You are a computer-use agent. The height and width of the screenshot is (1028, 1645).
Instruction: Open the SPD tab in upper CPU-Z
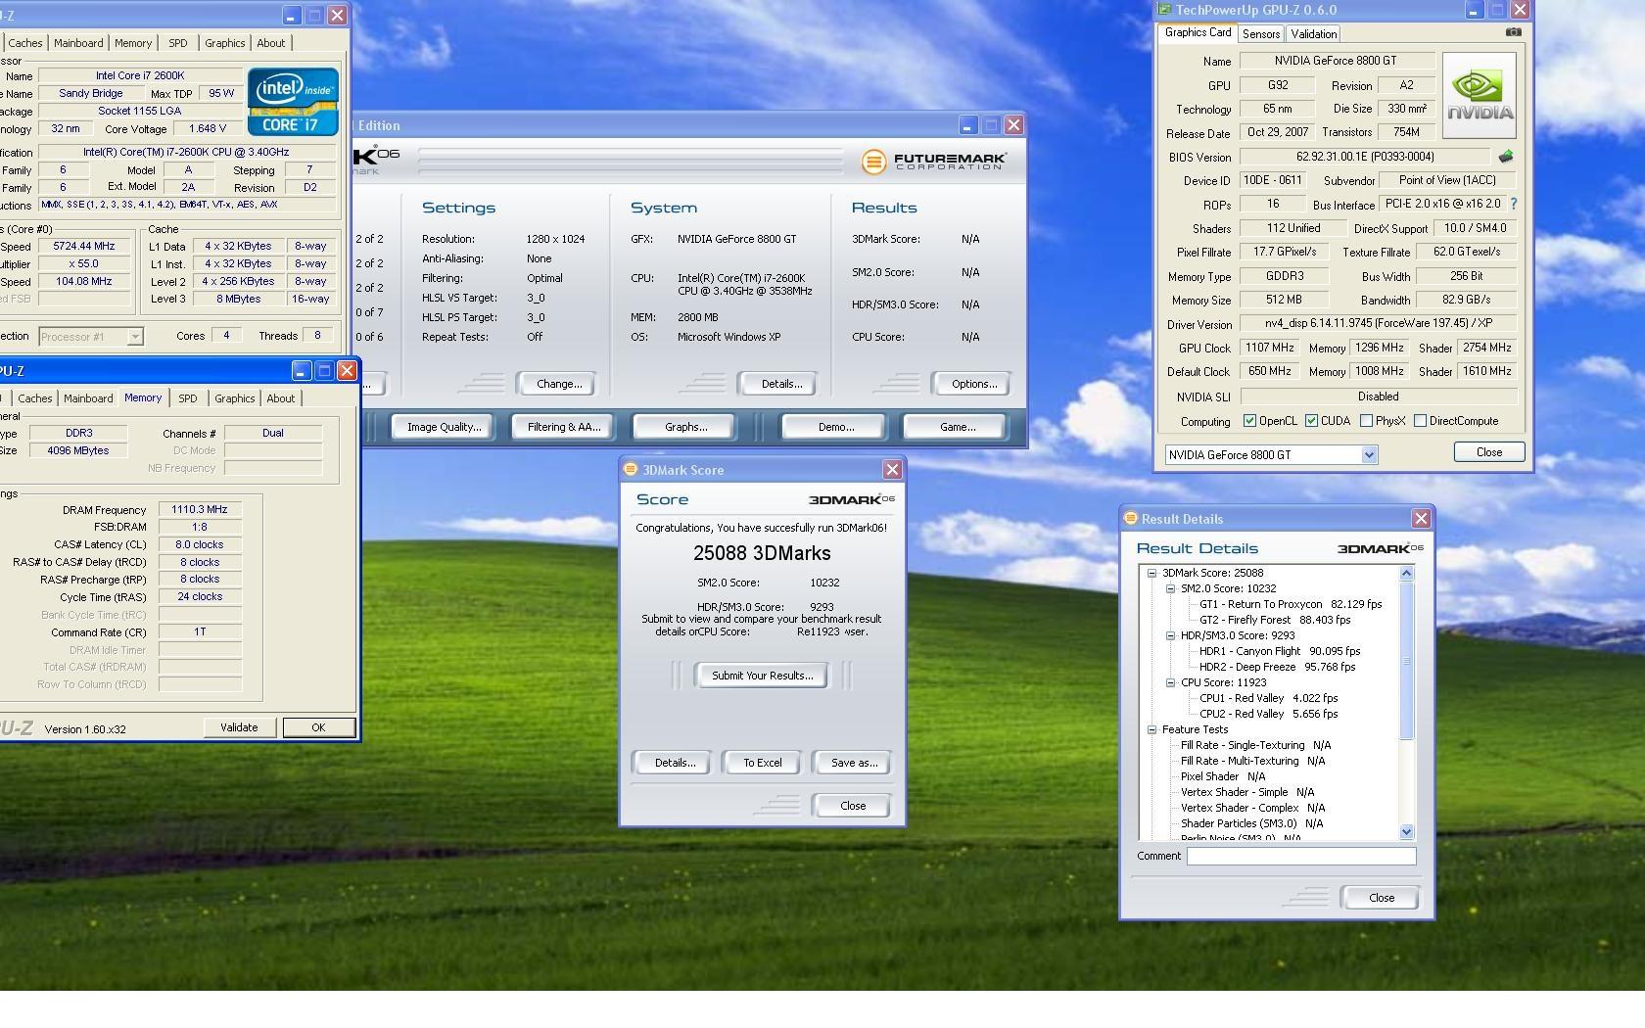[177, 43]
